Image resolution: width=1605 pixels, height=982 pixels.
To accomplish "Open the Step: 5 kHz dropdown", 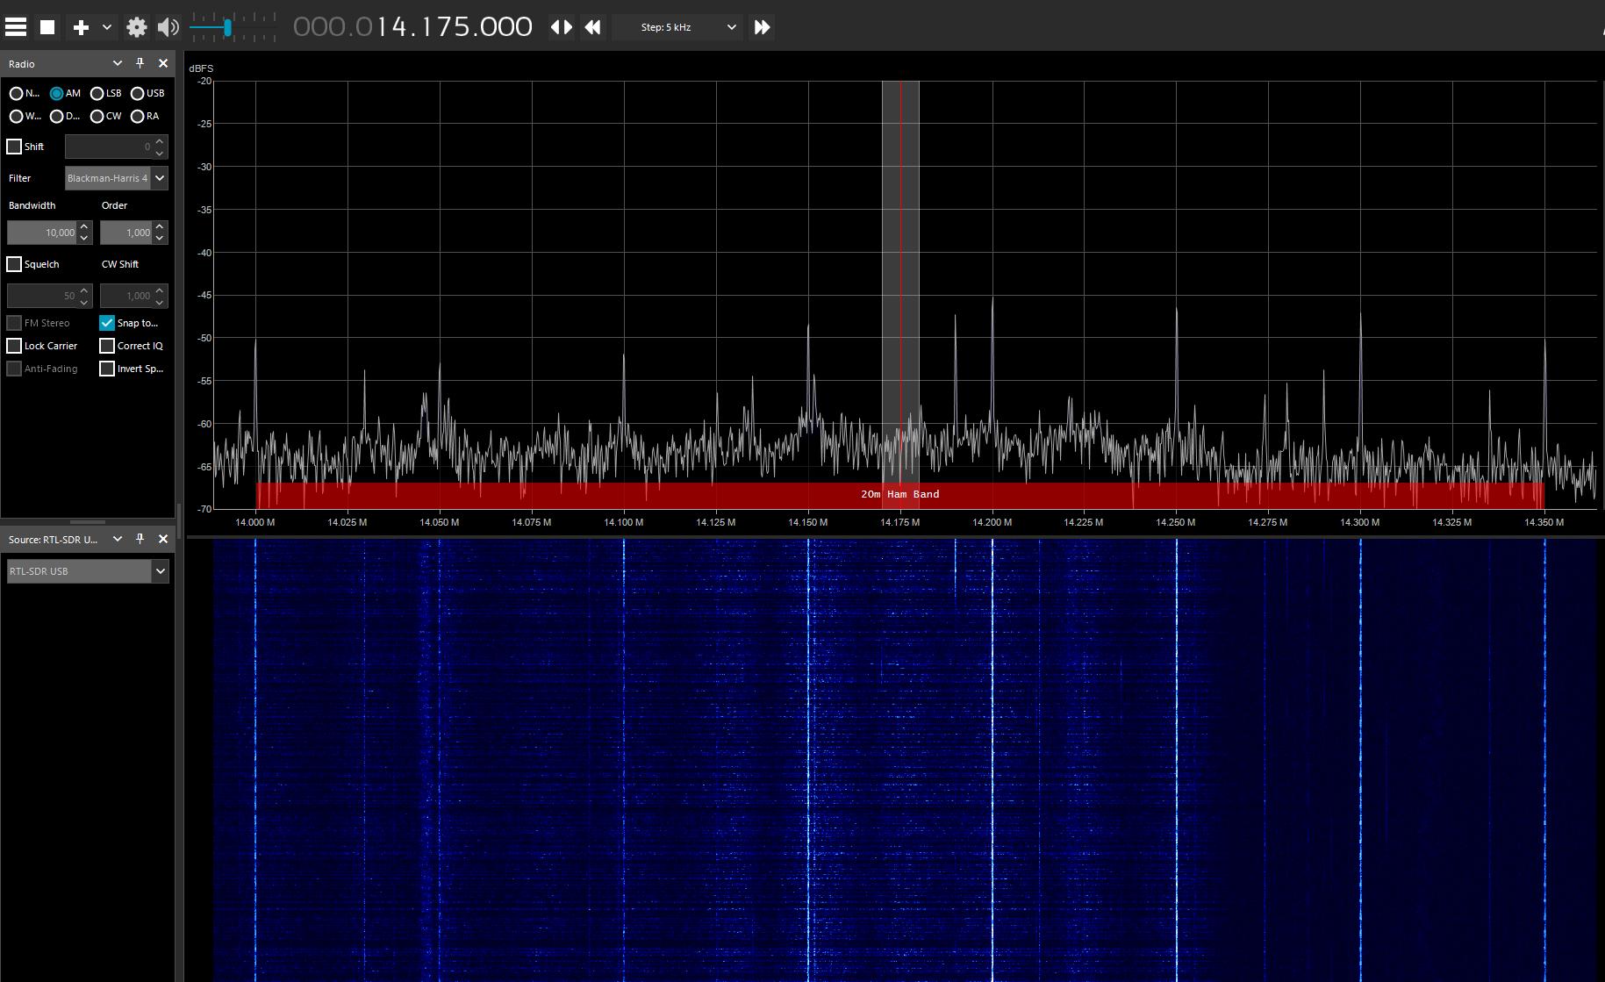I will (677, 27).
